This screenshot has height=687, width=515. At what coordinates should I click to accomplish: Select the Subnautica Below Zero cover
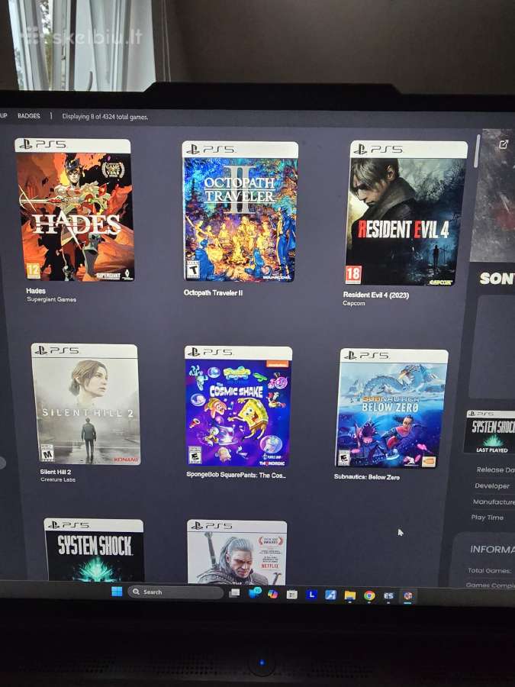point(391,408)
